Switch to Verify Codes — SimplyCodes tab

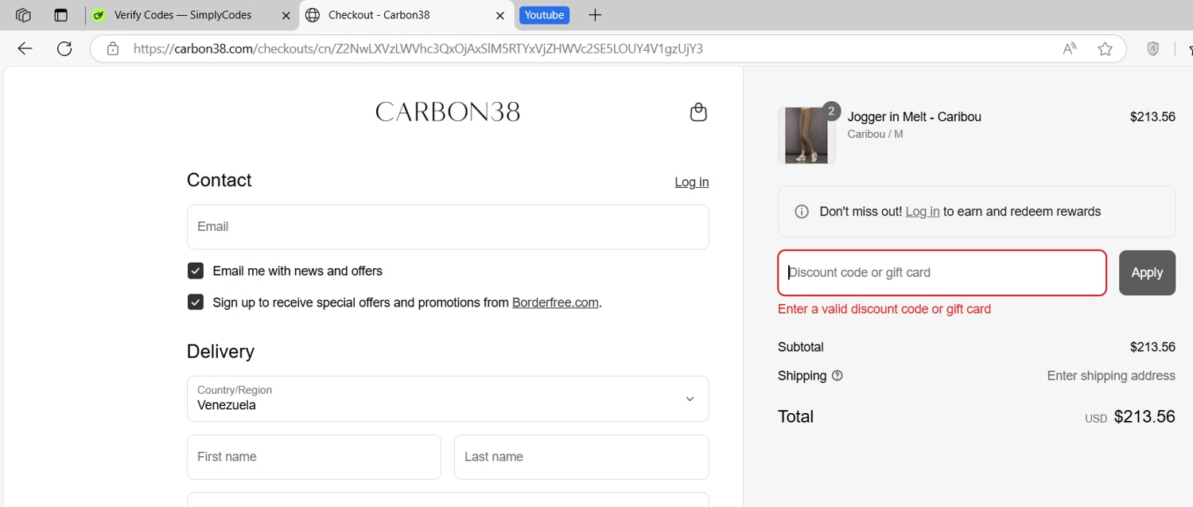point(191,15)
